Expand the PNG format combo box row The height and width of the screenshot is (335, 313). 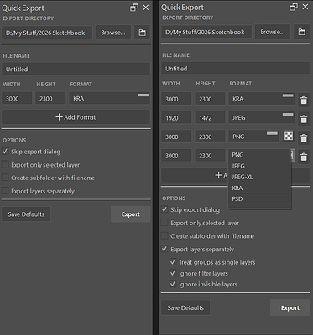[253, 137]
